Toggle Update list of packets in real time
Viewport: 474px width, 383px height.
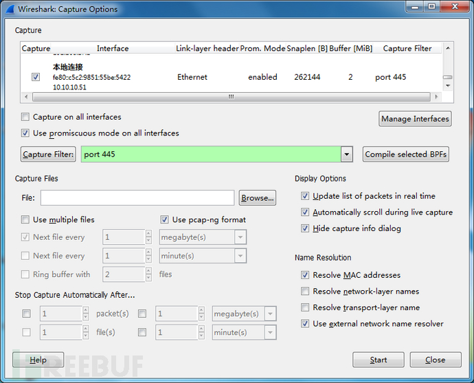305,196
